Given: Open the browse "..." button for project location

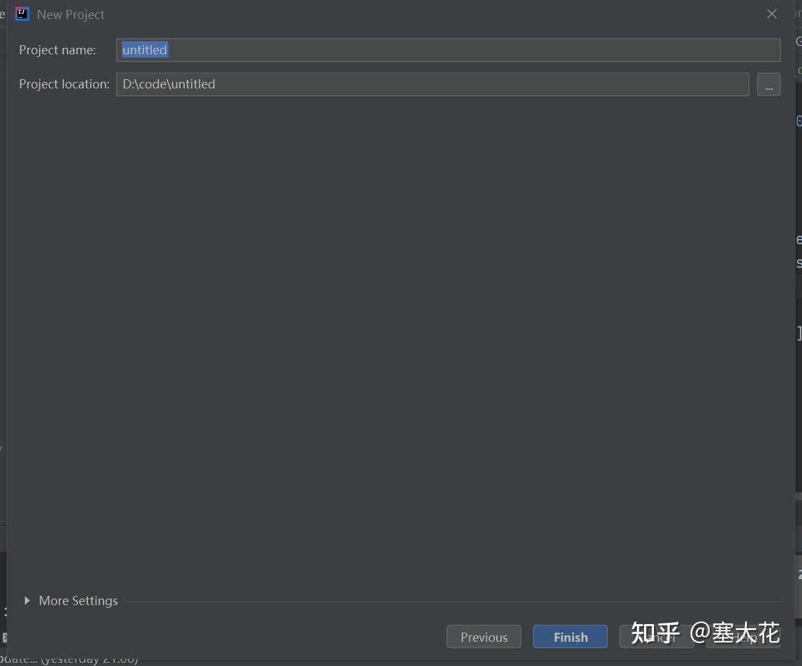Looking at the screenshot, I should click(x=769, y=84).
